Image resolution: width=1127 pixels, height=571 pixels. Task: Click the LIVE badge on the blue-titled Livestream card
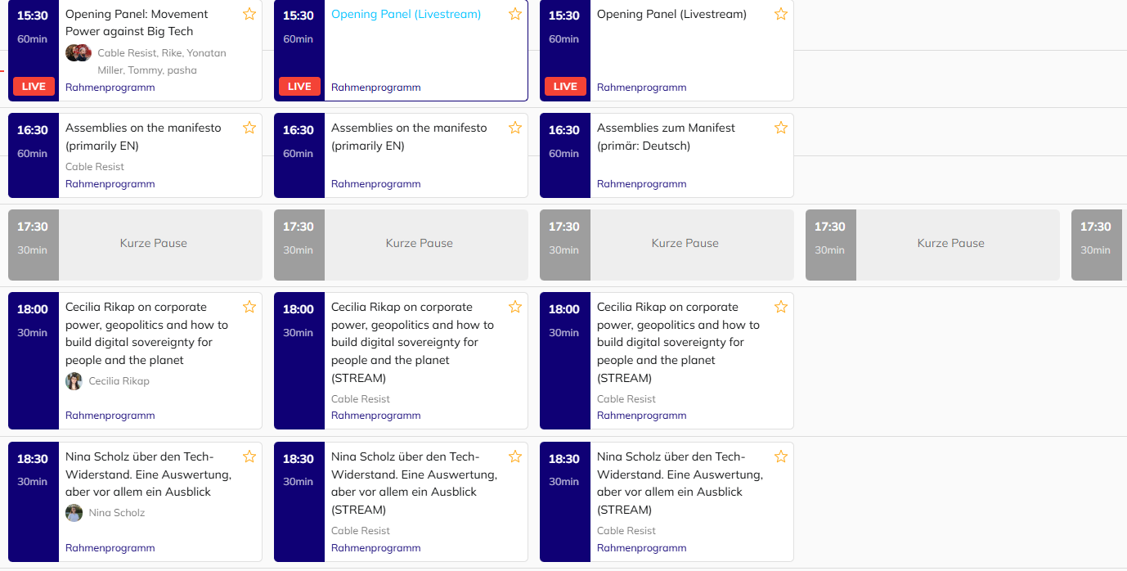coord(299,87)
